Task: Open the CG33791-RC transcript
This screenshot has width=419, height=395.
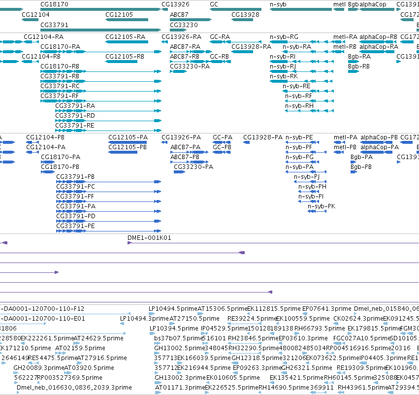Action: [x=101, y=91]
